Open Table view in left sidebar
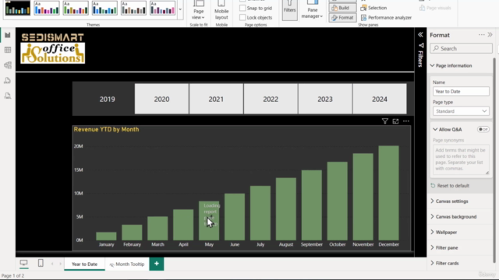This screenshot has width=499, height=280. [8, 50]
